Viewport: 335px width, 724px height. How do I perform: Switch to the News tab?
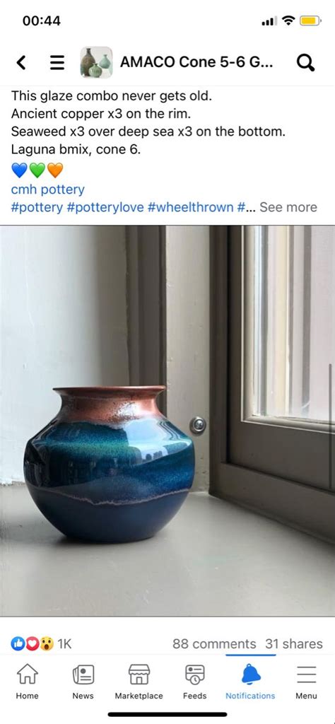[x=83, y=682]
